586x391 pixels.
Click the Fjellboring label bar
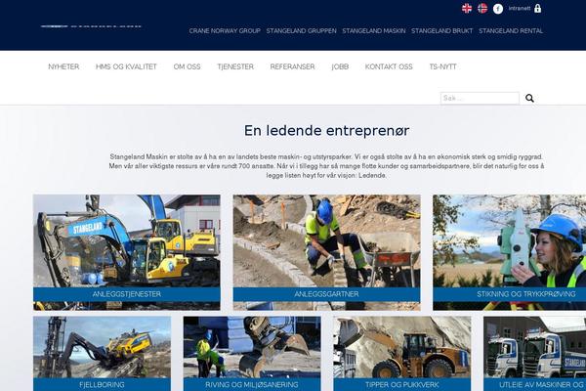(x=102, y=384)
